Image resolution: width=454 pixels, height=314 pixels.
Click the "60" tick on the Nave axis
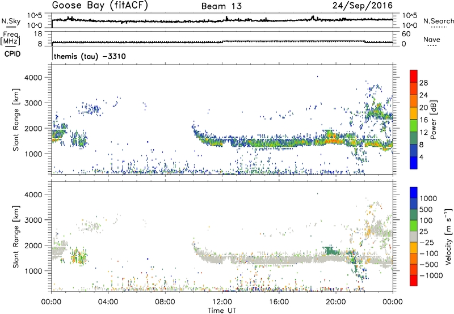(406, 34)
